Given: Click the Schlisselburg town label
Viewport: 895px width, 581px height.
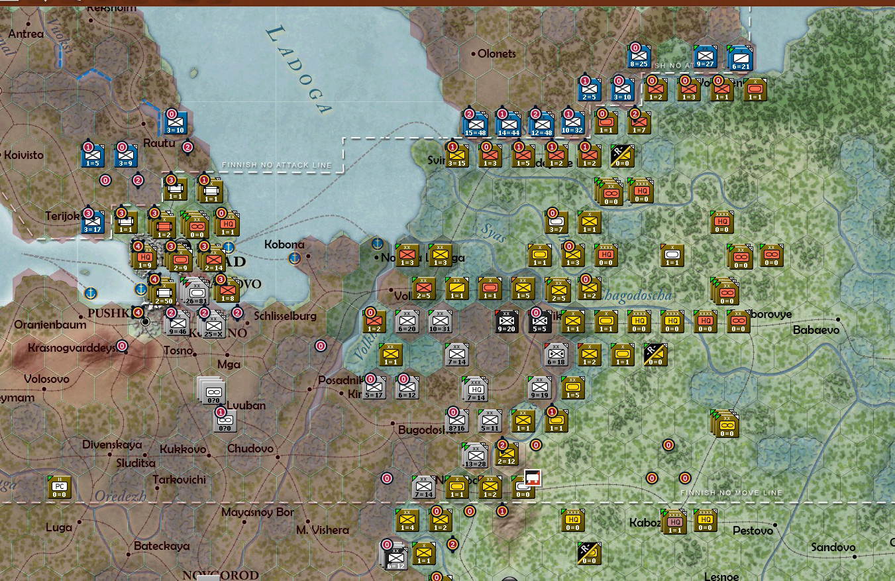Looking at the screenshot, I should pos(285,316).
